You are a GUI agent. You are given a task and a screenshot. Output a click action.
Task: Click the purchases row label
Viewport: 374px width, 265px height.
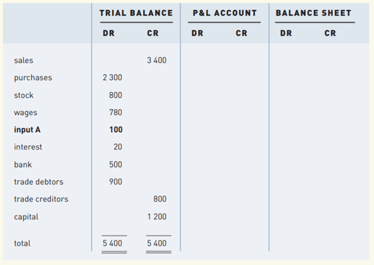pos(33,78)
